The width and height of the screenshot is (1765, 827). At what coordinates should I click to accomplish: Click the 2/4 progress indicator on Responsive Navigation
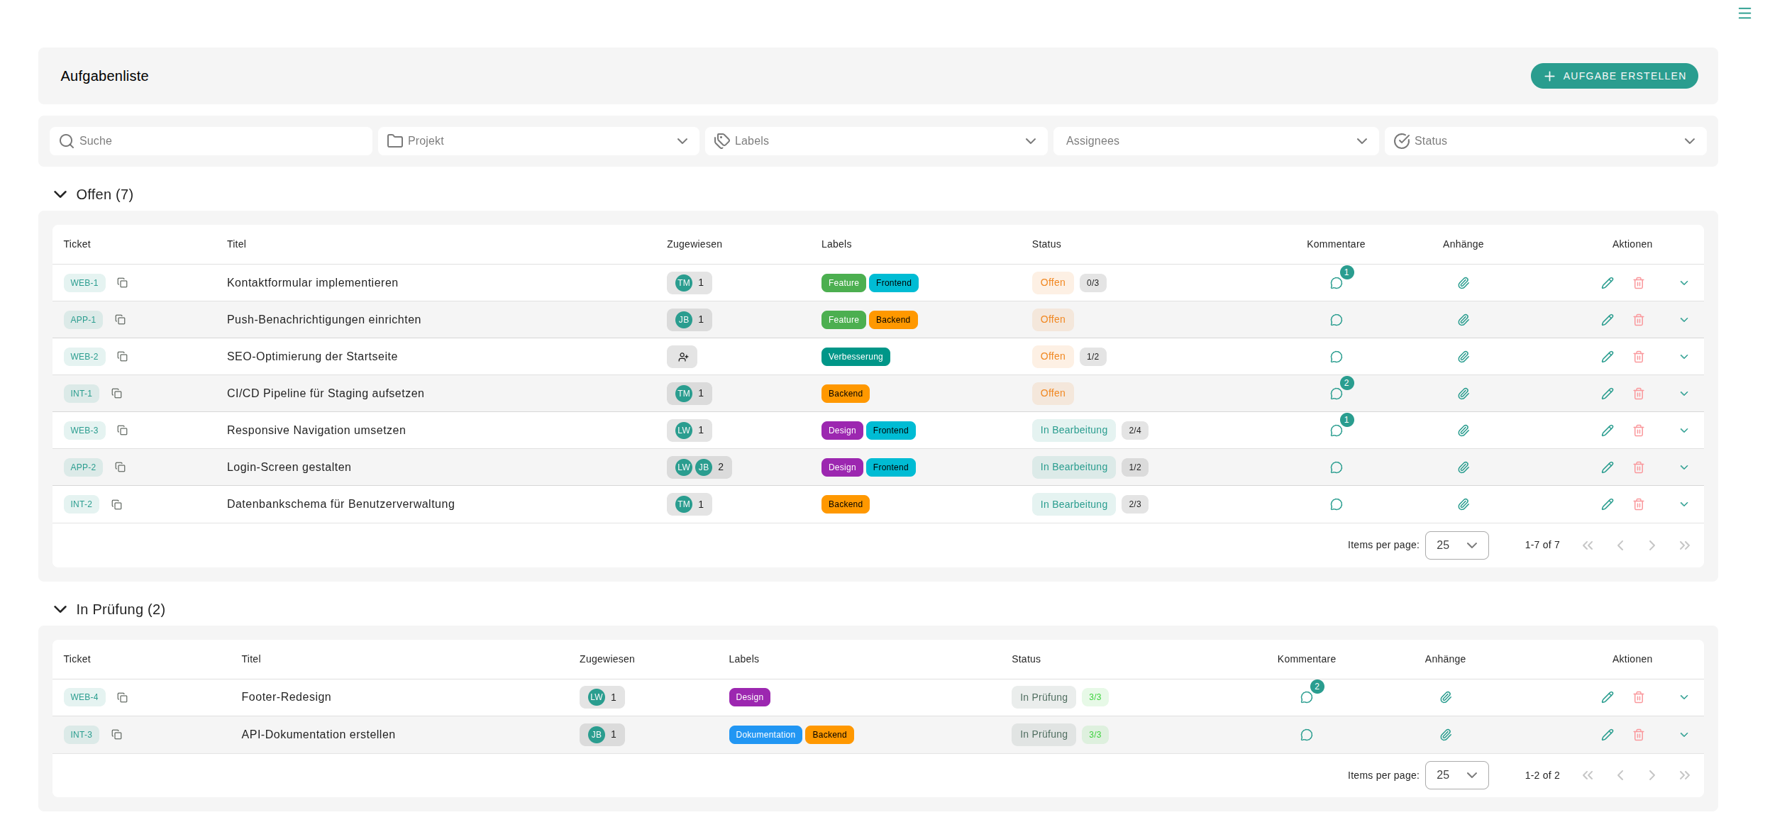(1135, 431)
